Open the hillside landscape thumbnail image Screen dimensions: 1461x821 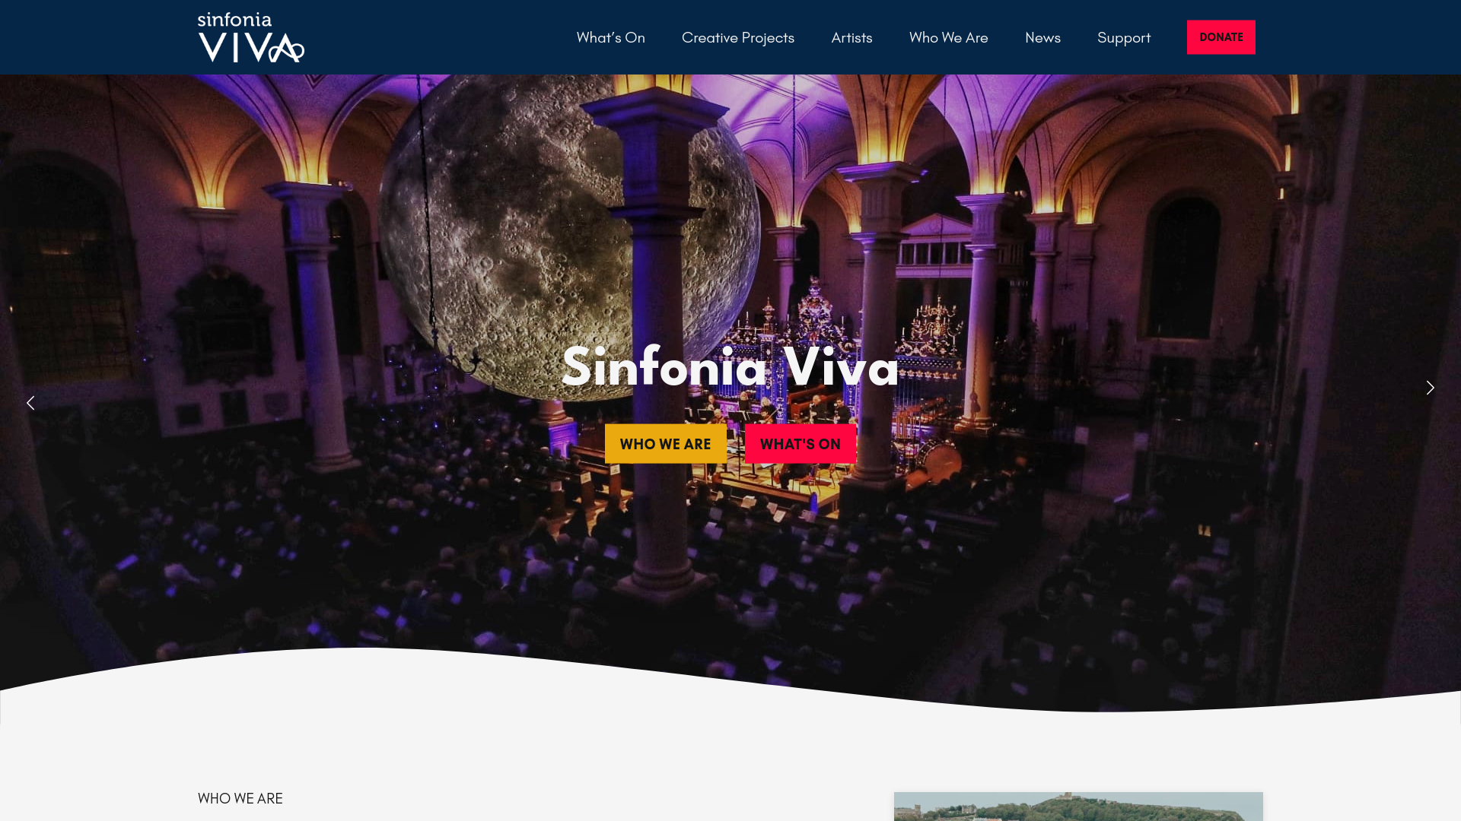[x=1078, y=807]
